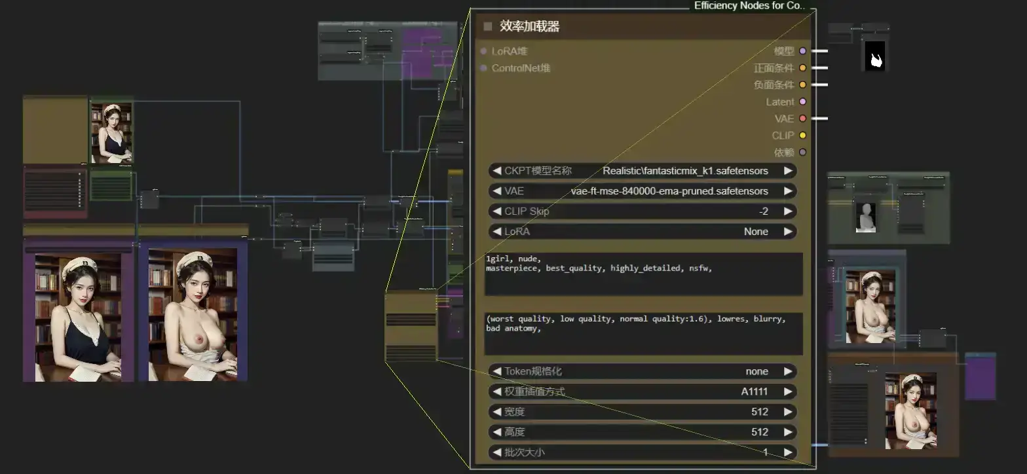Screen dimensions: 1027x474
Task: Select the minimized yellow loader node on canvas
Action: click(411, 327)
